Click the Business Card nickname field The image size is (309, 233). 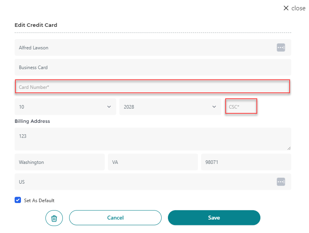(x=152, y=67)
